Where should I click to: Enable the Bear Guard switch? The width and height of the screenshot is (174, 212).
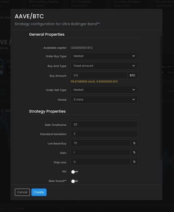pos(75,181)
